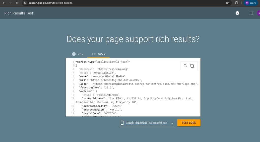This screenshot has height=142, width=260.
Task: Click the "streetAddress" line in code
Action: [x=135, y=100]
